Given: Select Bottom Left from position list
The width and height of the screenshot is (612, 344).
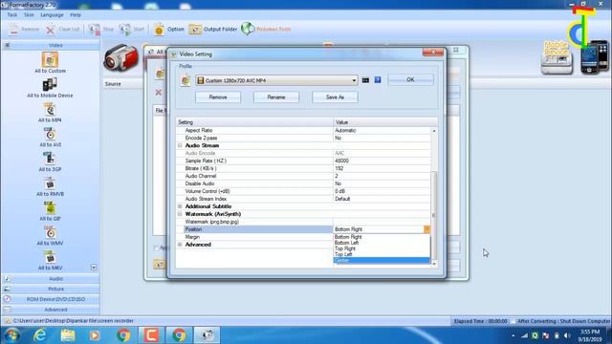Looking at the screenshot, I should 382,243.
